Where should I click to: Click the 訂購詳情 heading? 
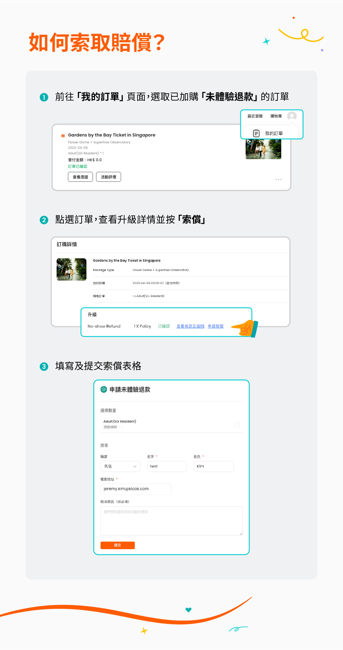coord(67,244)
